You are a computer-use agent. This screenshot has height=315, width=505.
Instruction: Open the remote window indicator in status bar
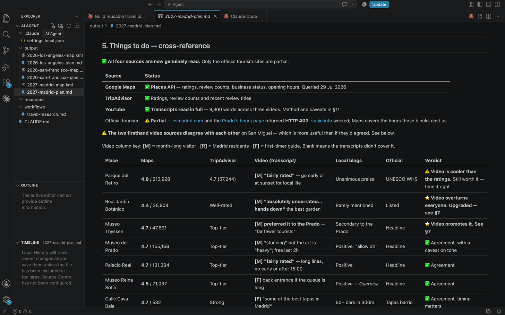[x=5, y=311]
